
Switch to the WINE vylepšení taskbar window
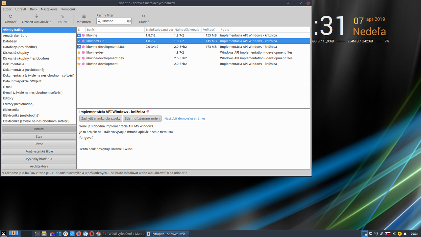(124, 234)
